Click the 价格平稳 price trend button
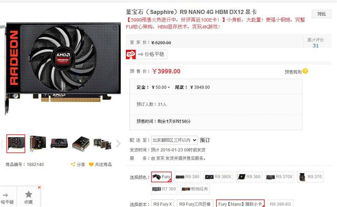Image resolution: width=337 pixels, height=207 pixels. (x=151, y=54)
